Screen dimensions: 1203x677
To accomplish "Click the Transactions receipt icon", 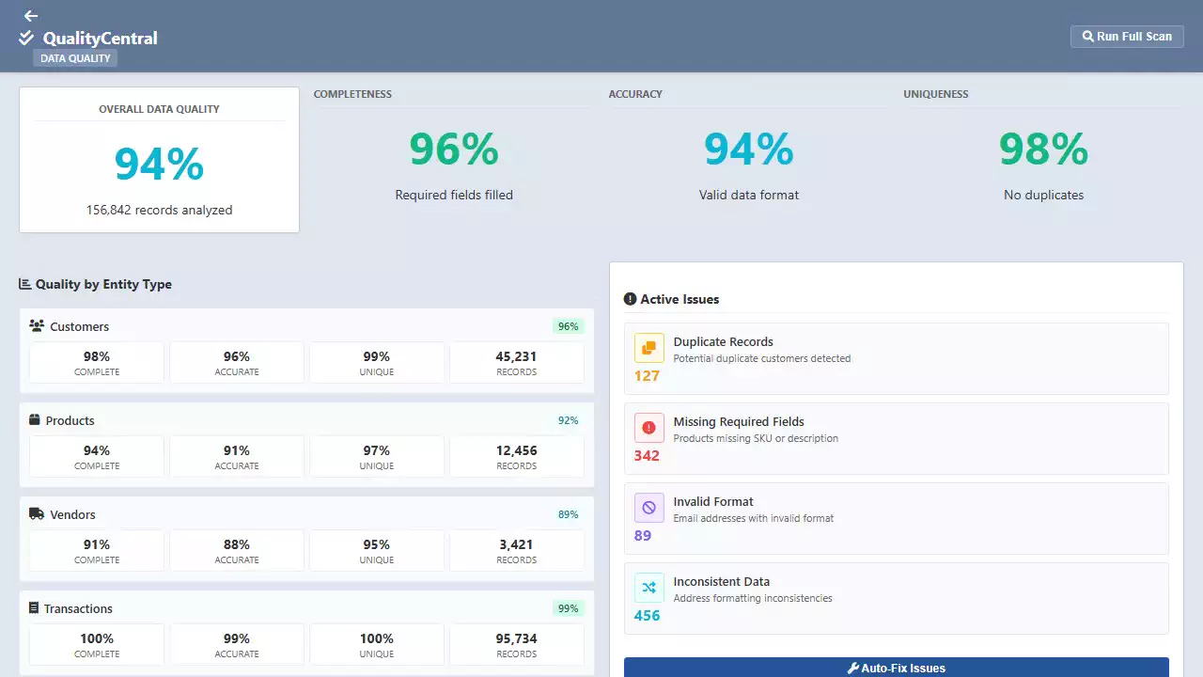I will (34, 608).
